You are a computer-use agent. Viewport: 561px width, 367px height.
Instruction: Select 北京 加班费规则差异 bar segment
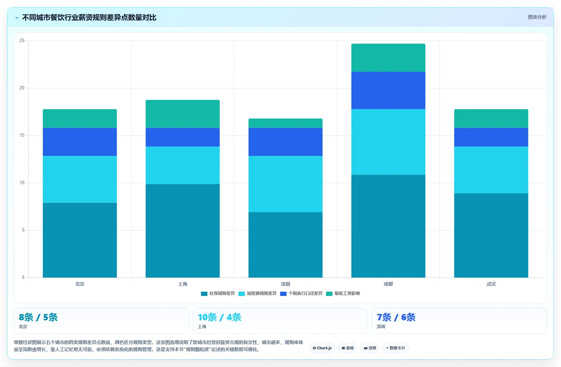coord(80,179)
